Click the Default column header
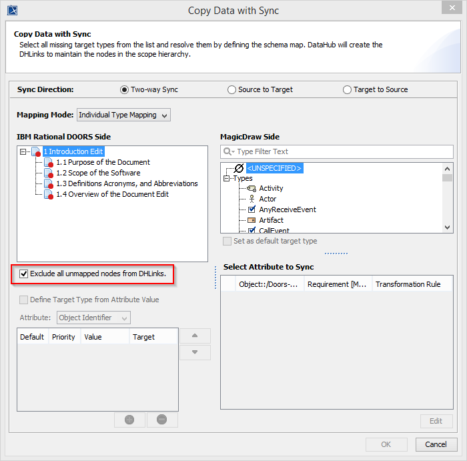 click(x=33, y=337)
